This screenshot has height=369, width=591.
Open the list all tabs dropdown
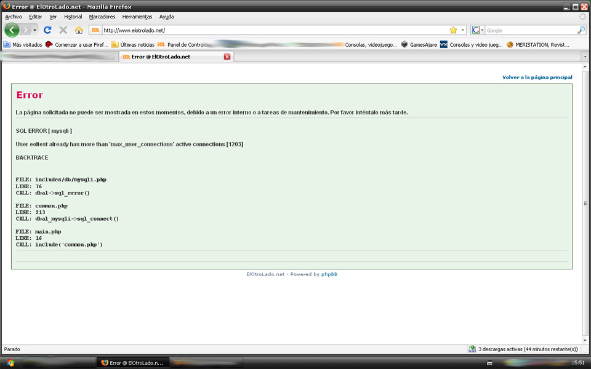[585, 57]
